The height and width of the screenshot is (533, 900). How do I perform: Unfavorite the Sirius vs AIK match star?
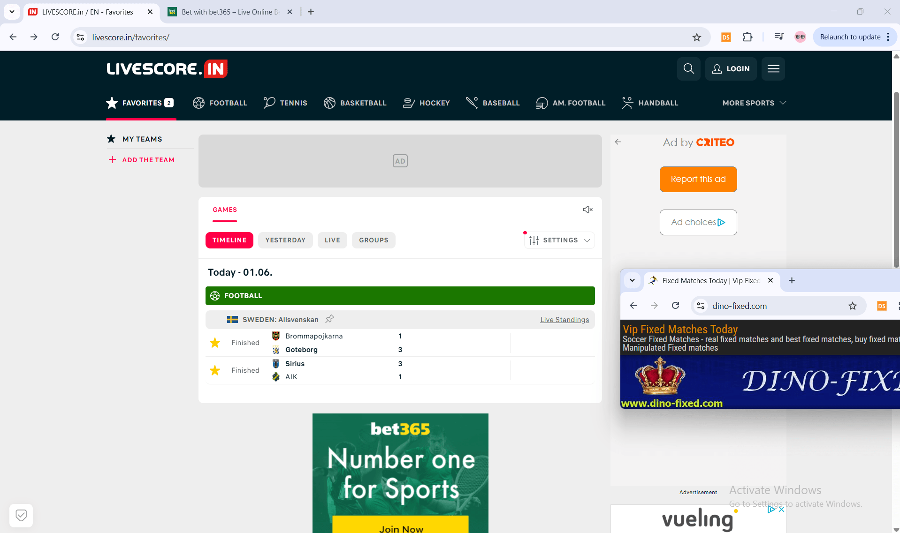(215, 370)
